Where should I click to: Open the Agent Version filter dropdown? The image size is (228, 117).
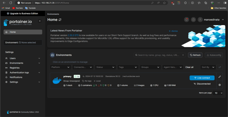coord(173,67)
